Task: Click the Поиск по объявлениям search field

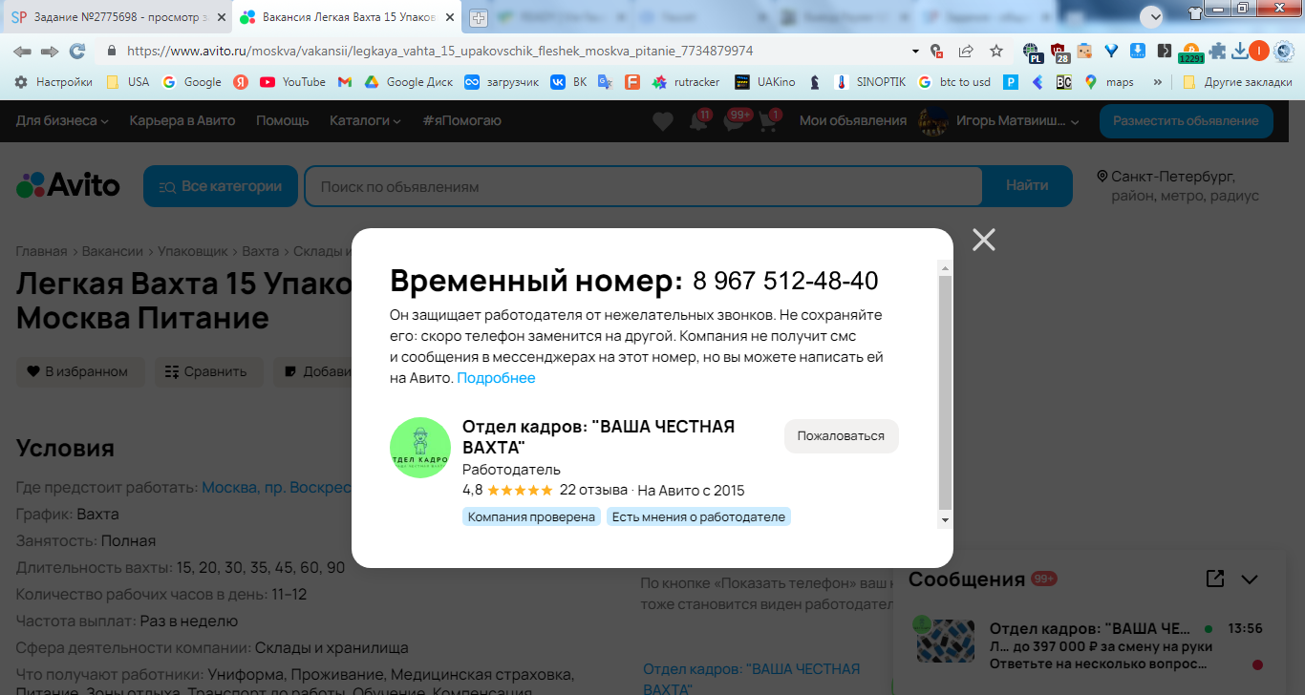Action: click(643, 186)
